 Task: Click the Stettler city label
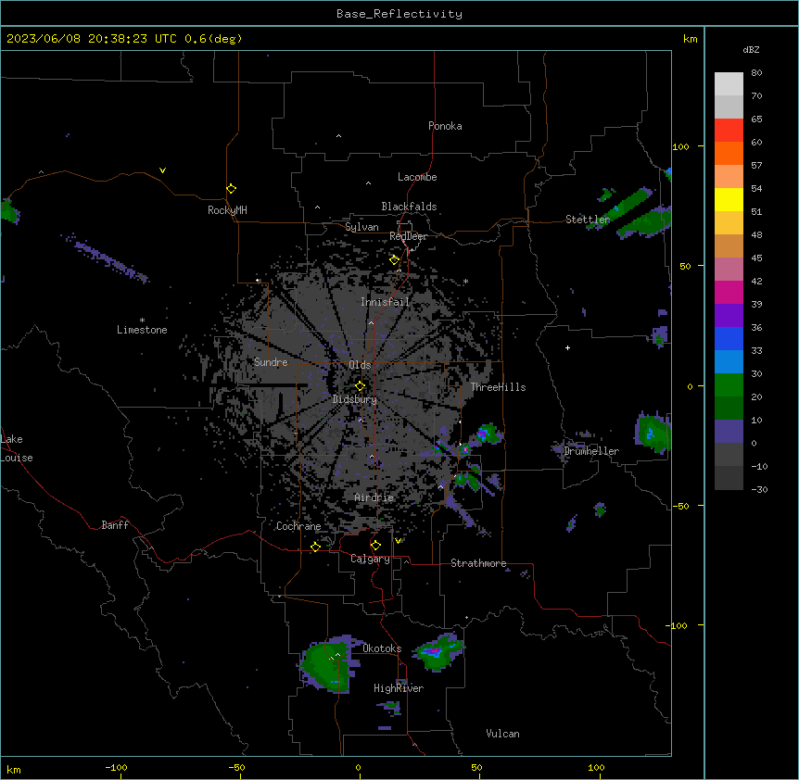coord(588,220)
